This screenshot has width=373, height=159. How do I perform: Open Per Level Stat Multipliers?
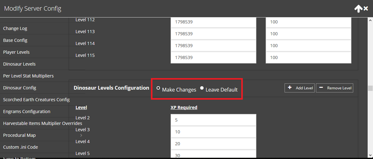pyautogui.click(x=28, y=76)
